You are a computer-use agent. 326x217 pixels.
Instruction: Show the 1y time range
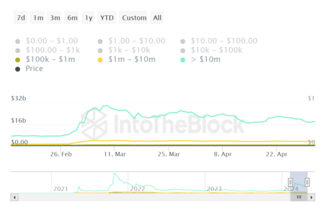tap(88, 18)
